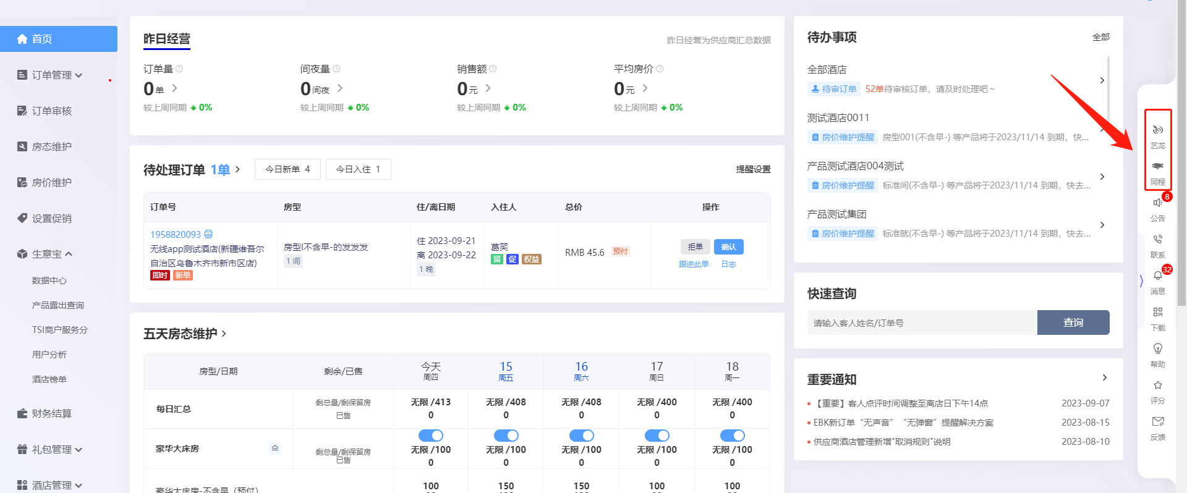Open the 艺龙 channel icon
This screenshot has width=1187, height=493.
[x=1157, y=130]
